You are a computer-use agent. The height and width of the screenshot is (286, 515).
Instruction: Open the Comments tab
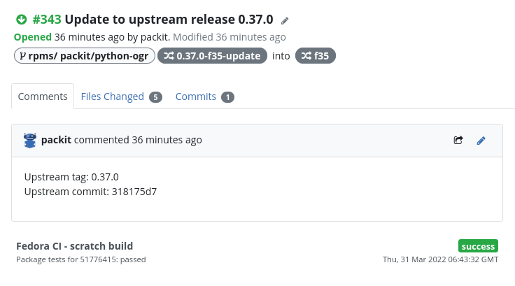(43, 96)
